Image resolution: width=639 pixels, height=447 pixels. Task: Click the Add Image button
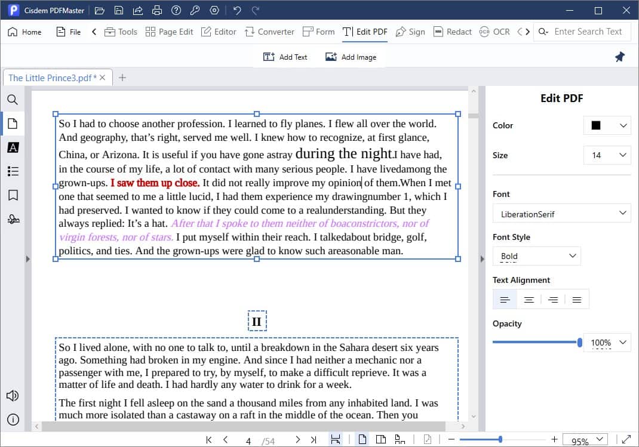pyautogui.click(x=350, y=57)
